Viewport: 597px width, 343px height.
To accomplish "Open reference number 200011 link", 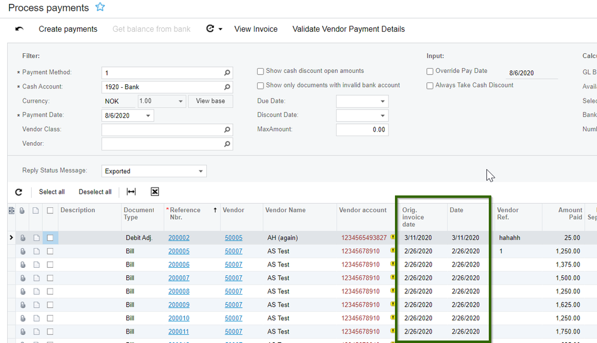I will [x=179, y=332].
